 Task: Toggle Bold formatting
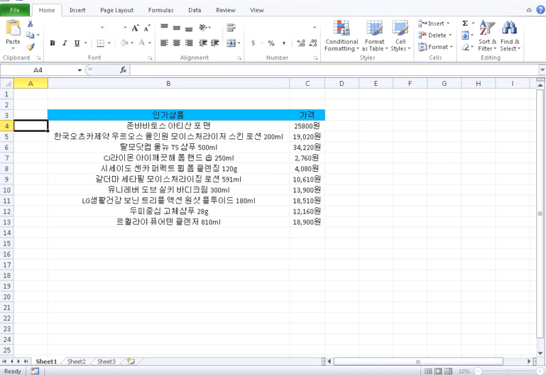[53, 43]
